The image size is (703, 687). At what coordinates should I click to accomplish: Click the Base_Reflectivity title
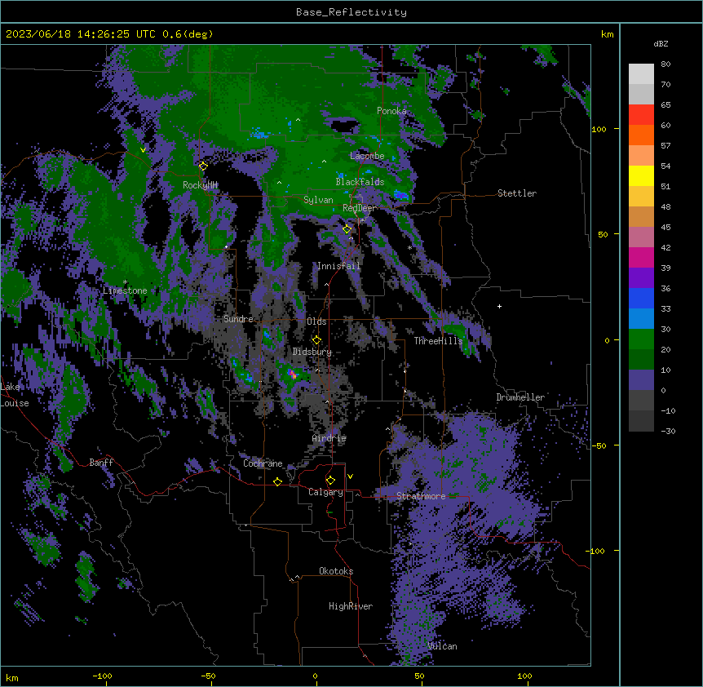point(351,12)
